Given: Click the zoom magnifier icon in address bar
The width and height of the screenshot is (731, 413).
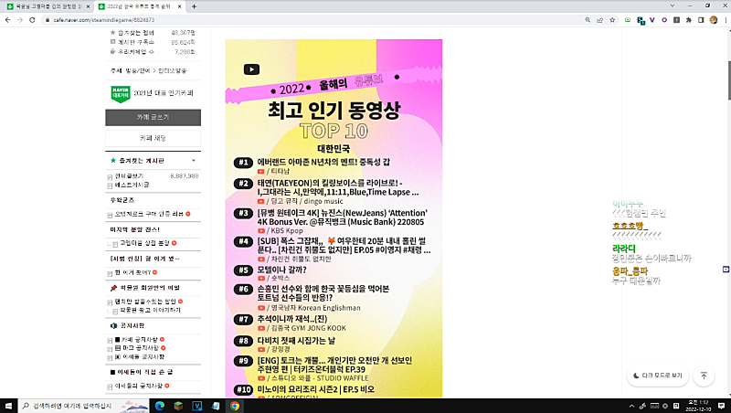Looking at the screenshot, I should 588,20.
